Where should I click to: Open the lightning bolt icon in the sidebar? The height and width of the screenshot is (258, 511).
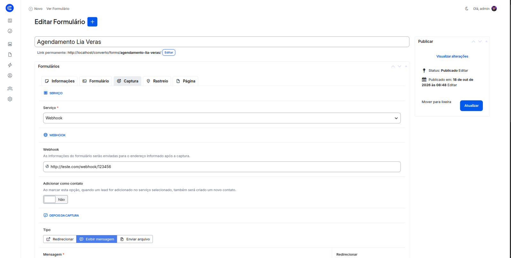(x=10, y=65)
